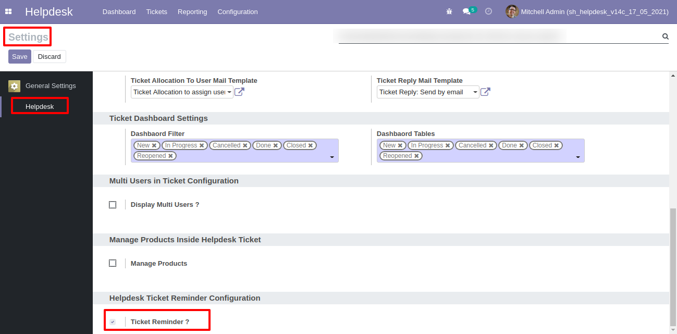Remove Closed tag from Dashbaord Filter
Screen dimensions: 677x334
pyautogui.click(x=311, y=146)
